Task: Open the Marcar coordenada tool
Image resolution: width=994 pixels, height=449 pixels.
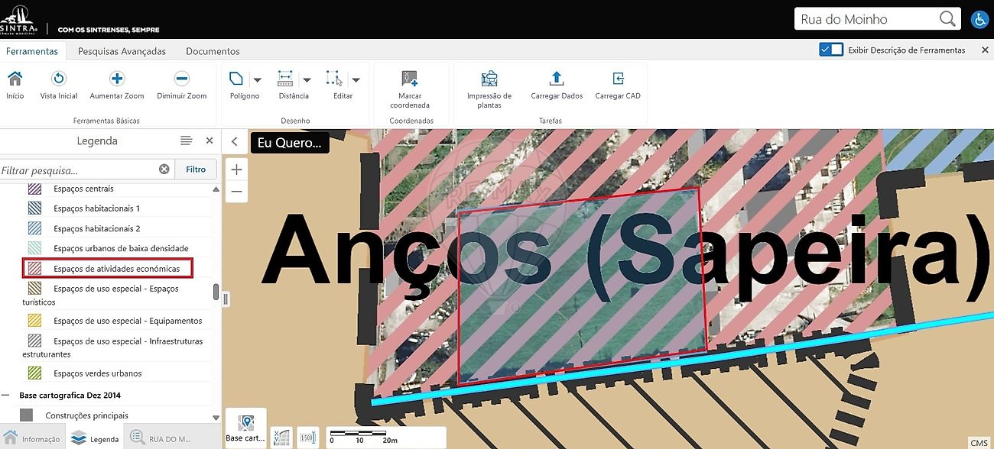Action: coord(410,79)
